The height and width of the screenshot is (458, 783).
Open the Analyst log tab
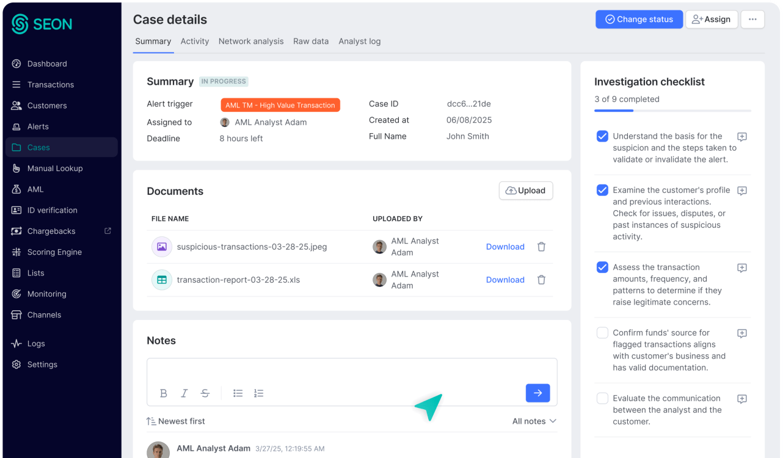[x=360, y=41]
